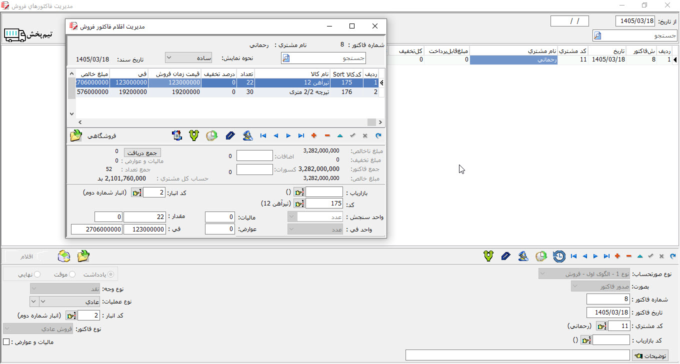Select the نهايي radio option
680x364 pixels.
[37, 274]
